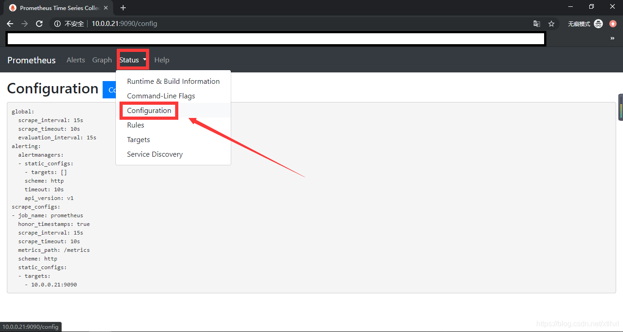The width and height of the screenshot is (623, 332).
Task: Click the 'api_version: v1' line
Action: click(x=49, y=198)
